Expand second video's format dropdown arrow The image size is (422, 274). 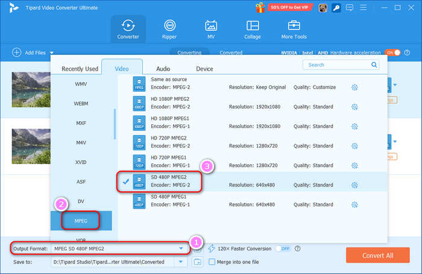tap(395, 142)
